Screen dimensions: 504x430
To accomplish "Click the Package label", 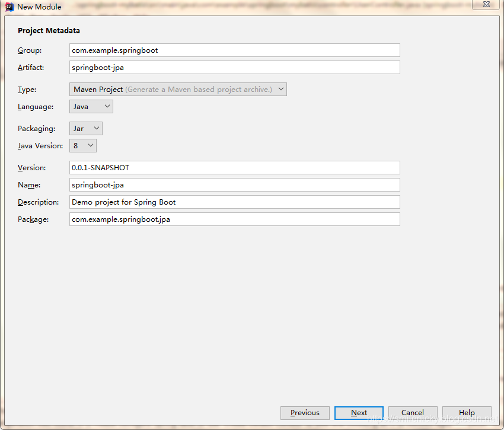I will click(33, 219).
